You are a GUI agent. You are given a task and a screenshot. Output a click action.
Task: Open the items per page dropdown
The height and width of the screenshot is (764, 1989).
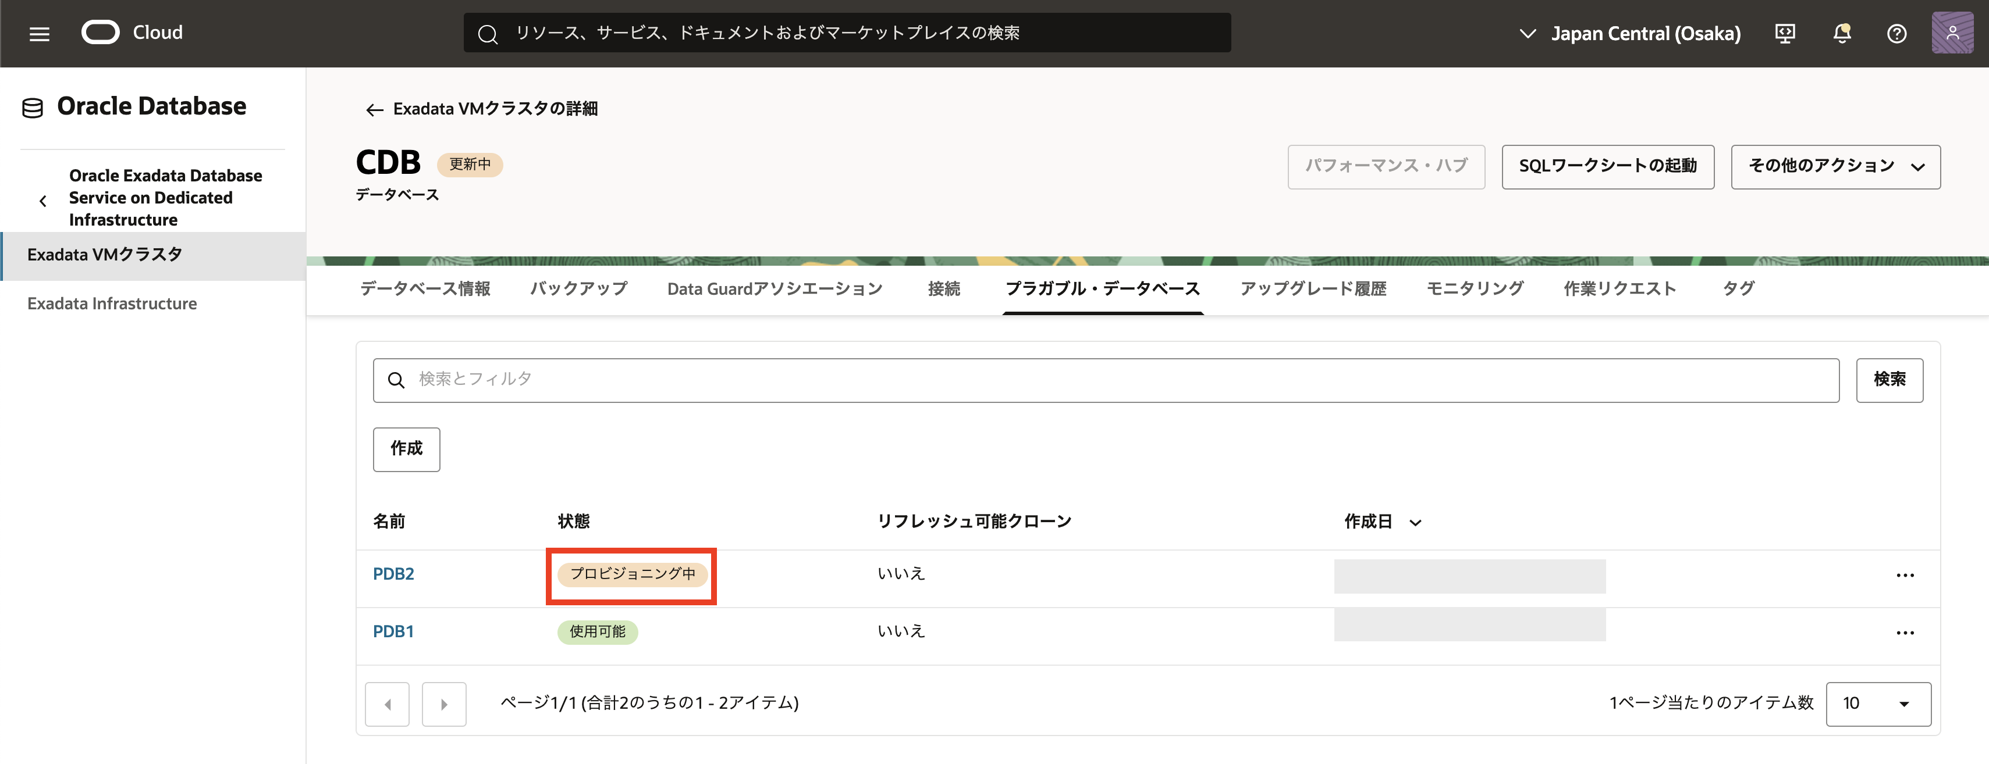tap(1877, 704)
